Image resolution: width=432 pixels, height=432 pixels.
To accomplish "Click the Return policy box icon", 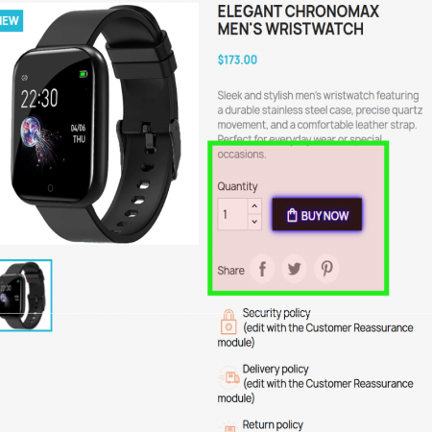I will 229,426.
